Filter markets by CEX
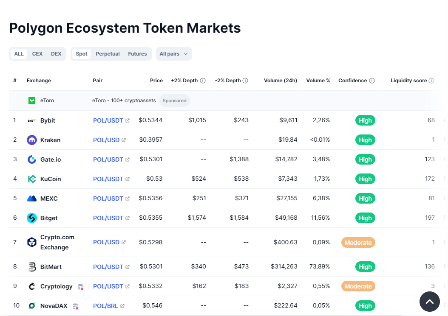This screenshot has width=448, height=316. [x=37, y=54]
